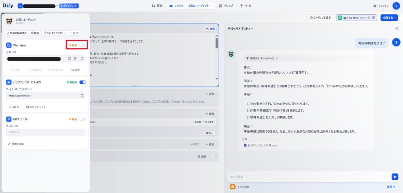
Task: Switch to the スタジオ tab
Action: pos(177,6)
